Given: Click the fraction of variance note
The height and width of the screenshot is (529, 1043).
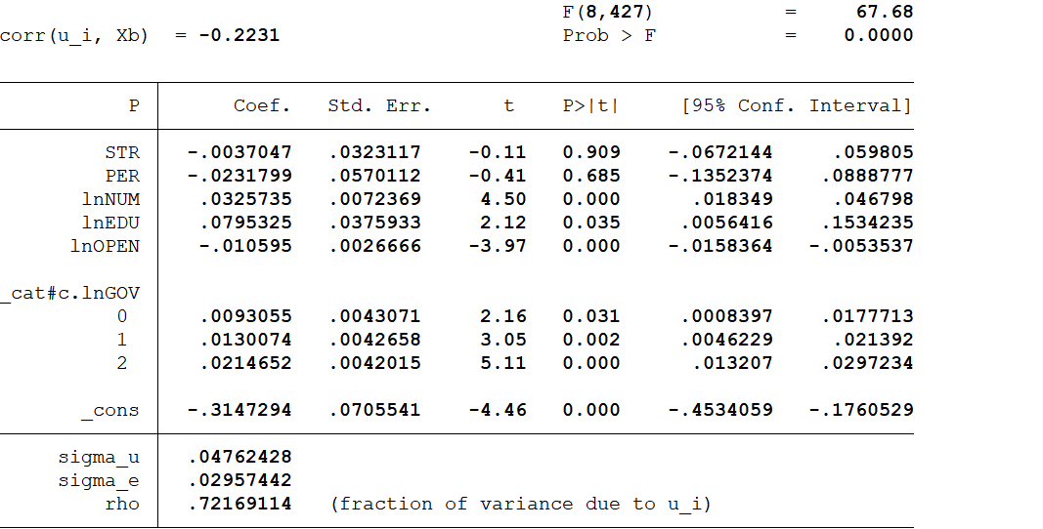Looking at the screenshot, I should click(x=521, y=504).
